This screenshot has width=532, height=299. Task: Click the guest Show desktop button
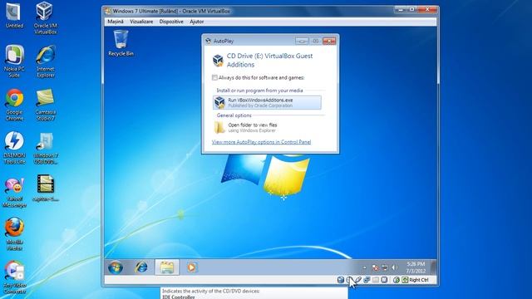click(x=433, y=267)
